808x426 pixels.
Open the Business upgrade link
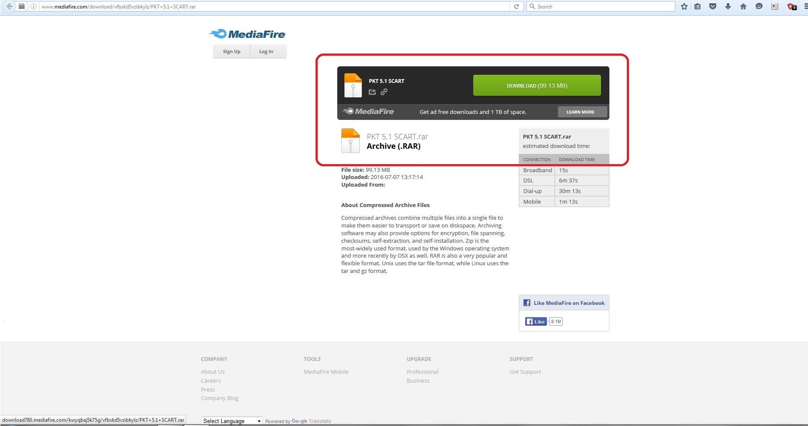pyautogui.click(x=418, y=381)
